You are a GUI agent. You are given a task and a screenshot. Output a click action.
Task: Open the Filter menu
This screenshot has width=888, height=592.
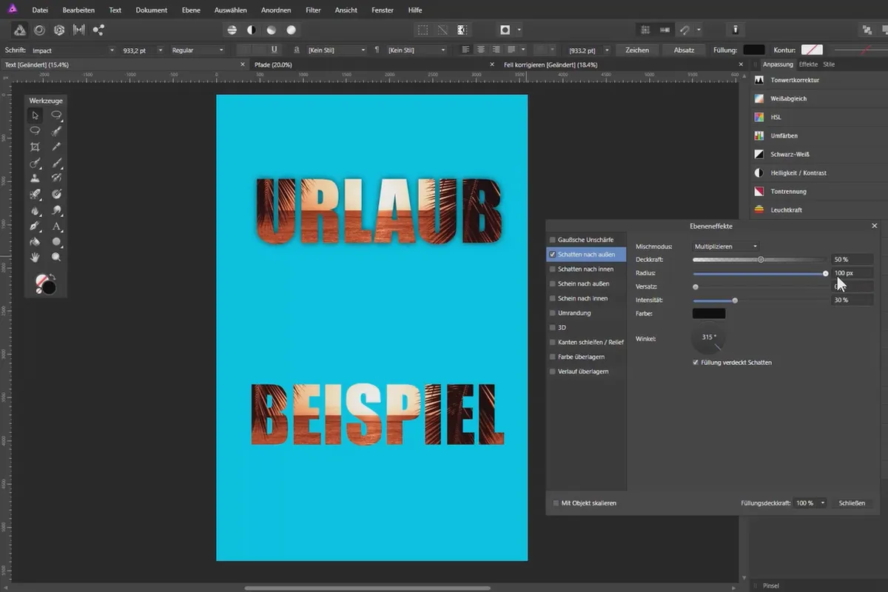coord(313,10)
